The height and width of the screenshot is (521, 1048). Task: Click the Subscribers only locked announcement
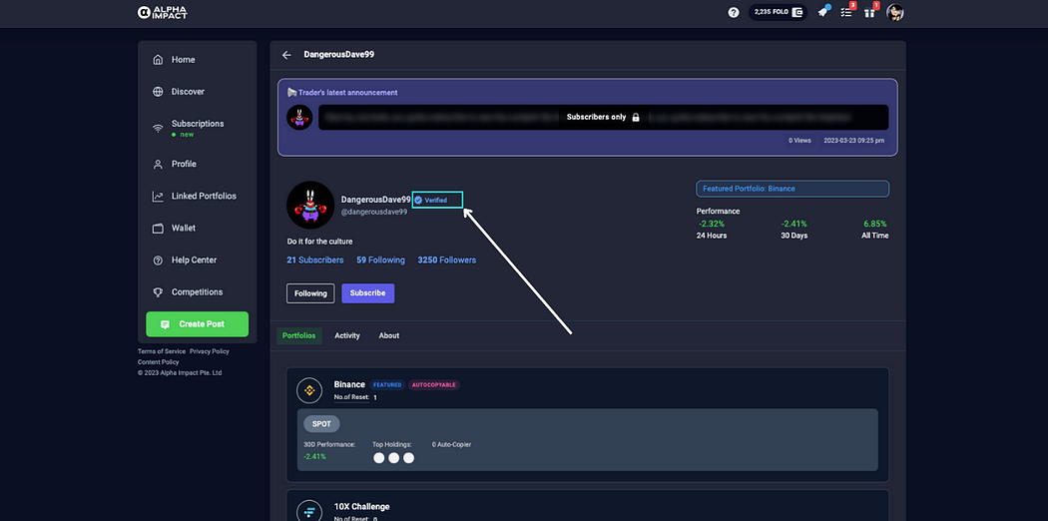[603, 117]
